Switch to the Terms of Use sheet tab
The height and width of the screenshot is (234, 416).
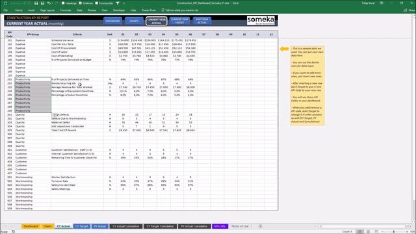click(240, 226)
